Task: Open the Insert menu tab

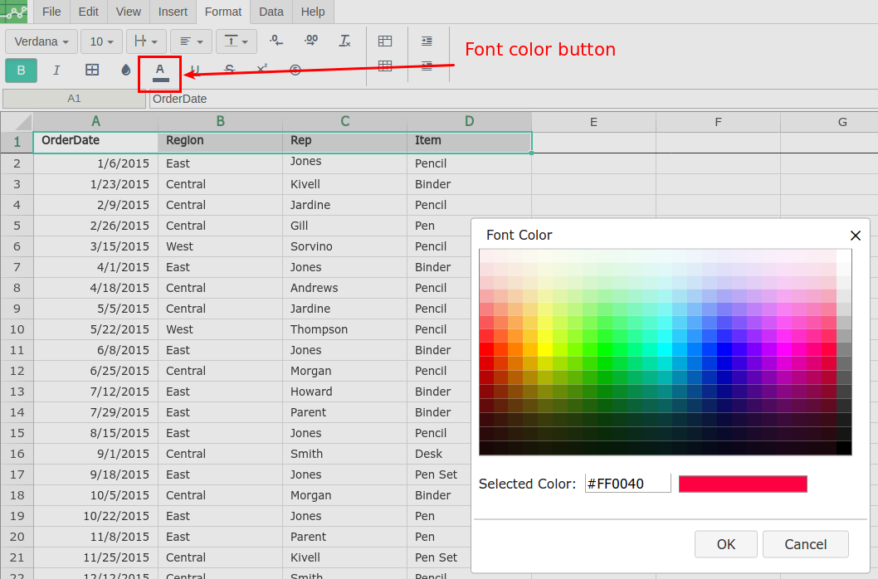Action: tap(173, 12)
